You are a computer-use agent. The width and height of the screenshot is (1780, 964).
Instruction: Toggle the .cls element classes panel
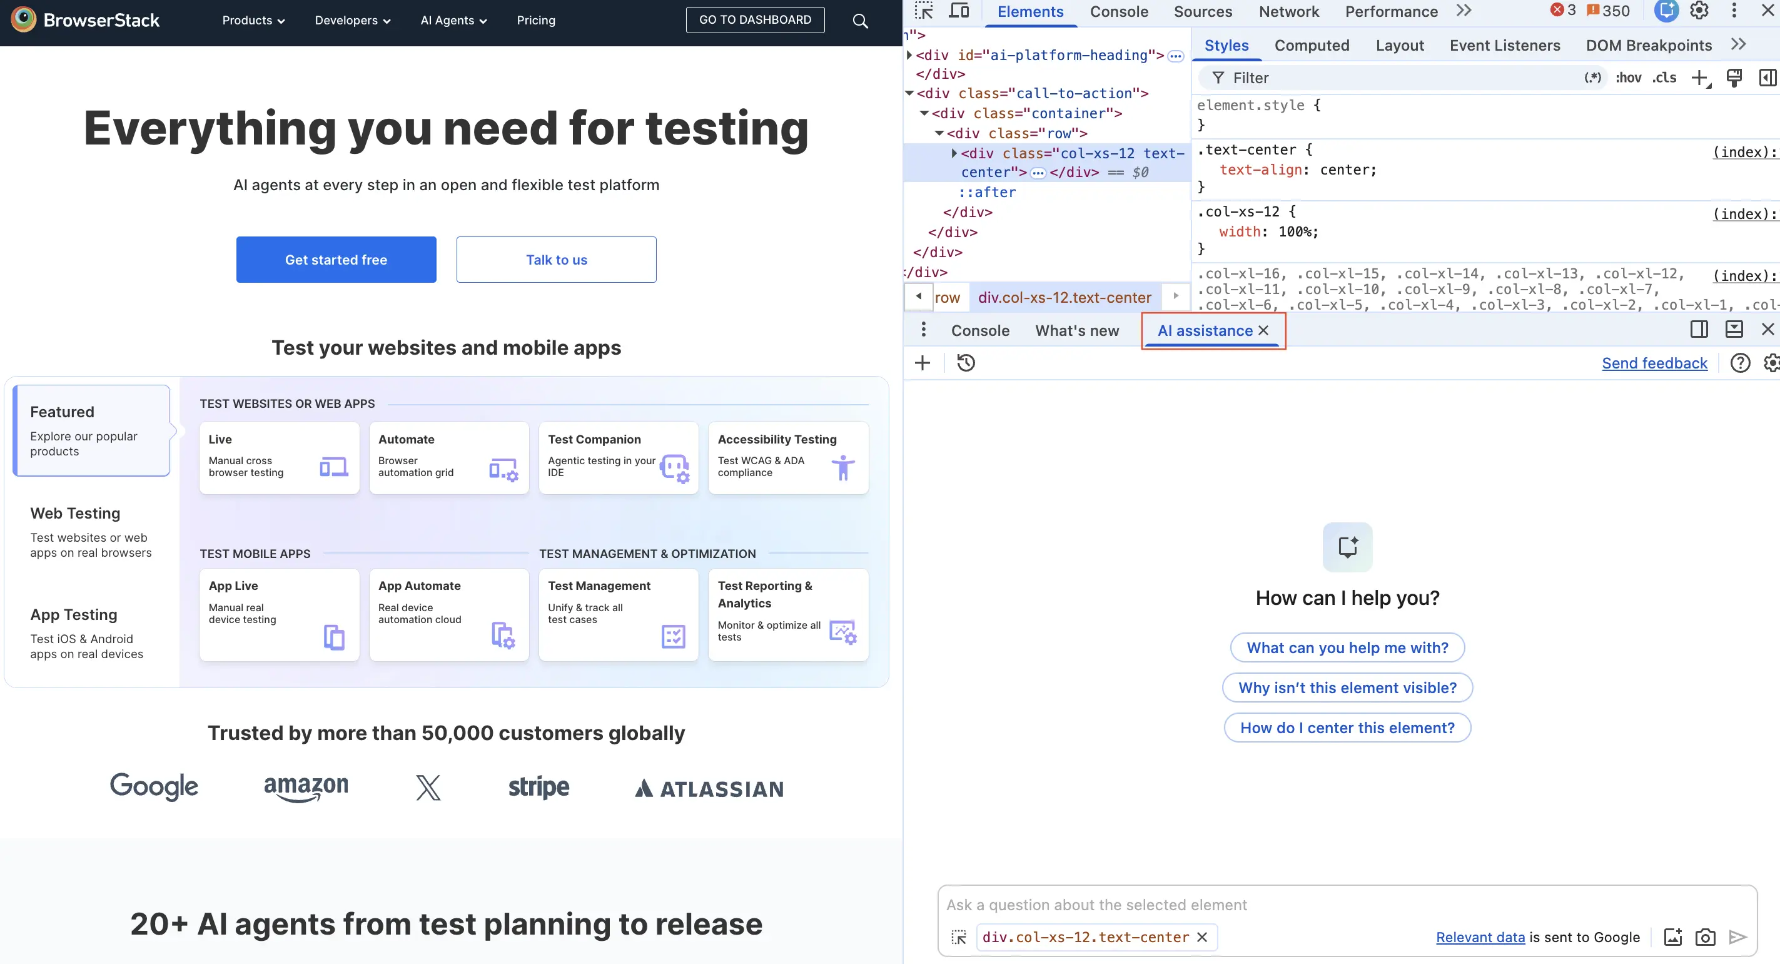1664,78
